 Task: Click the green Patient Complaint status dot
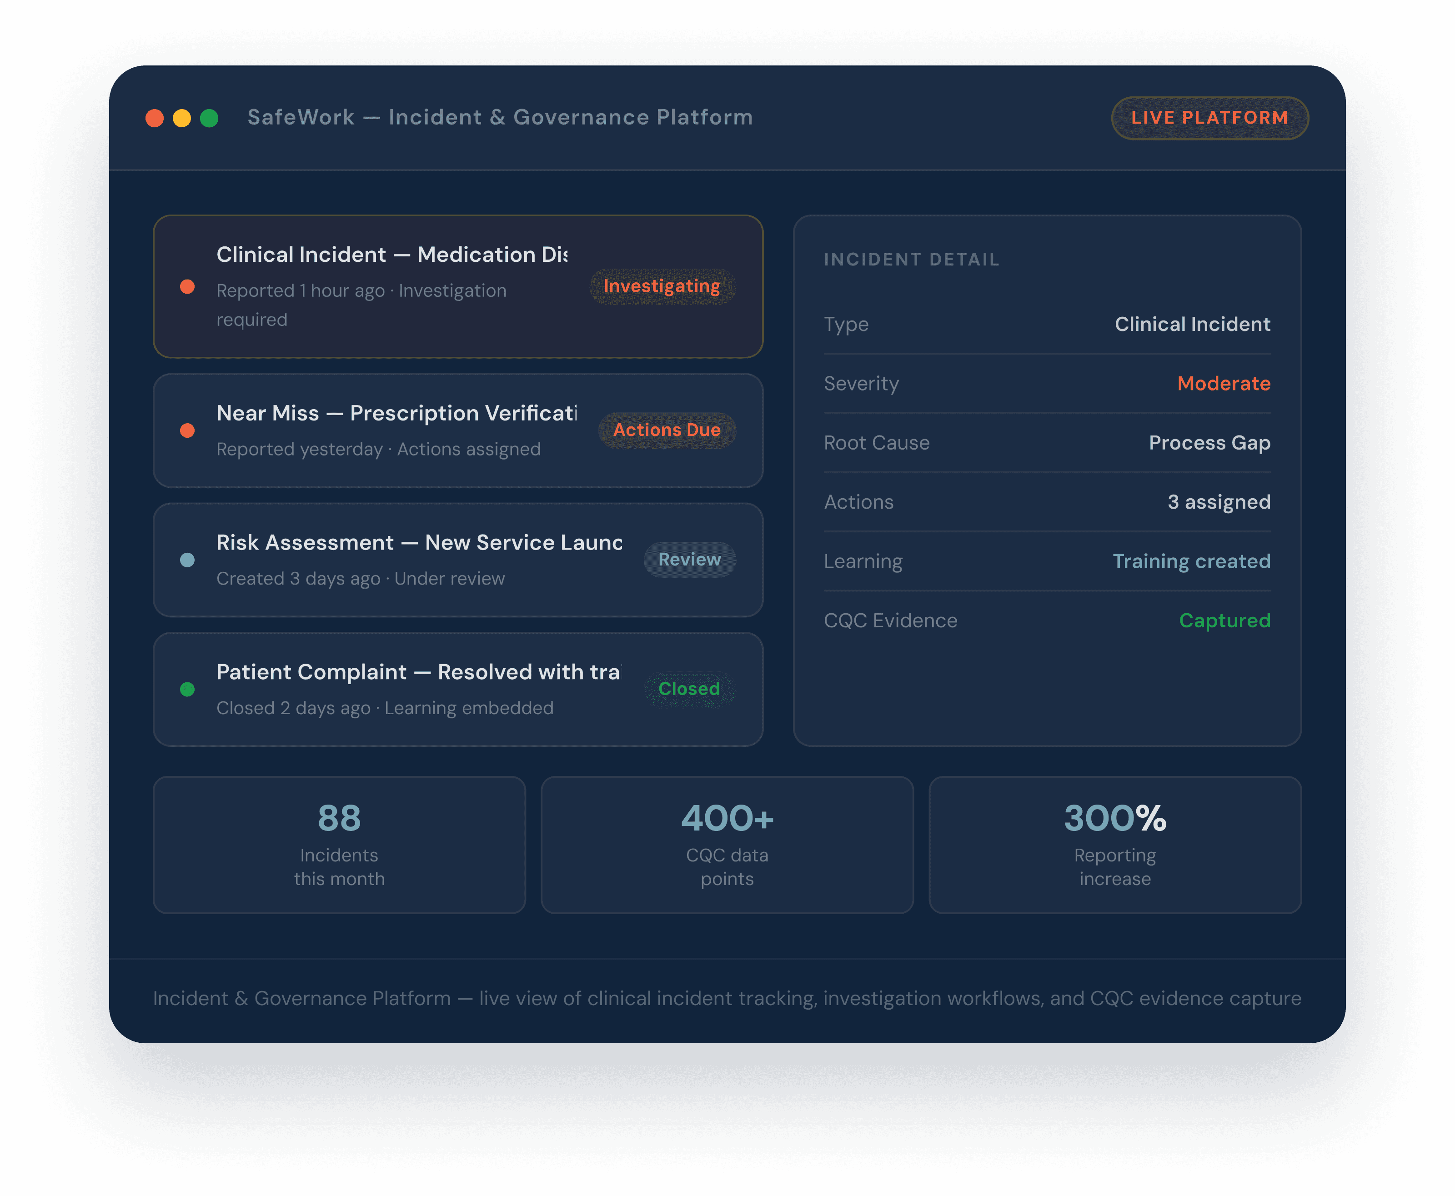(x=187, y=690)
